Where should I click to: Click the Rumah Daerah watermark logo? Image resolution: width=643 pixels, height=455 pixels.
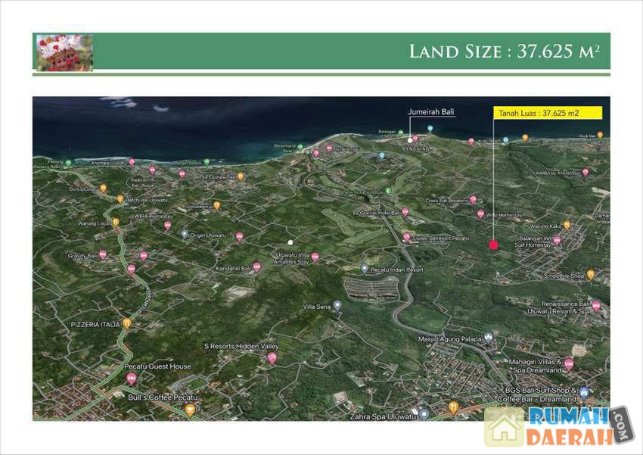click(x=558, y=427)
